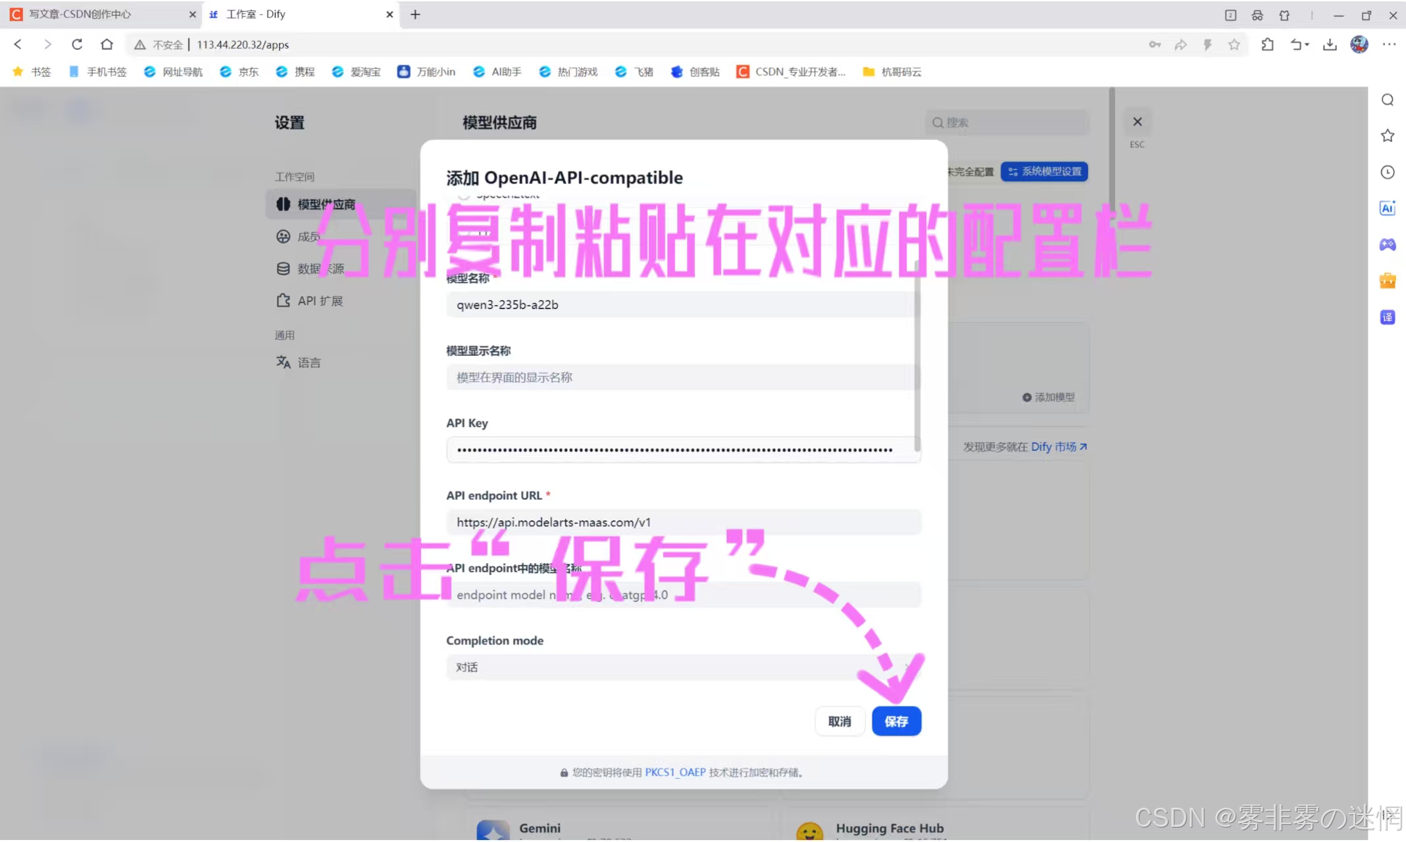The width and height of the screenshot is (1406, 842).
Task: Open mobile bookmarks folder
Action: 97,72
